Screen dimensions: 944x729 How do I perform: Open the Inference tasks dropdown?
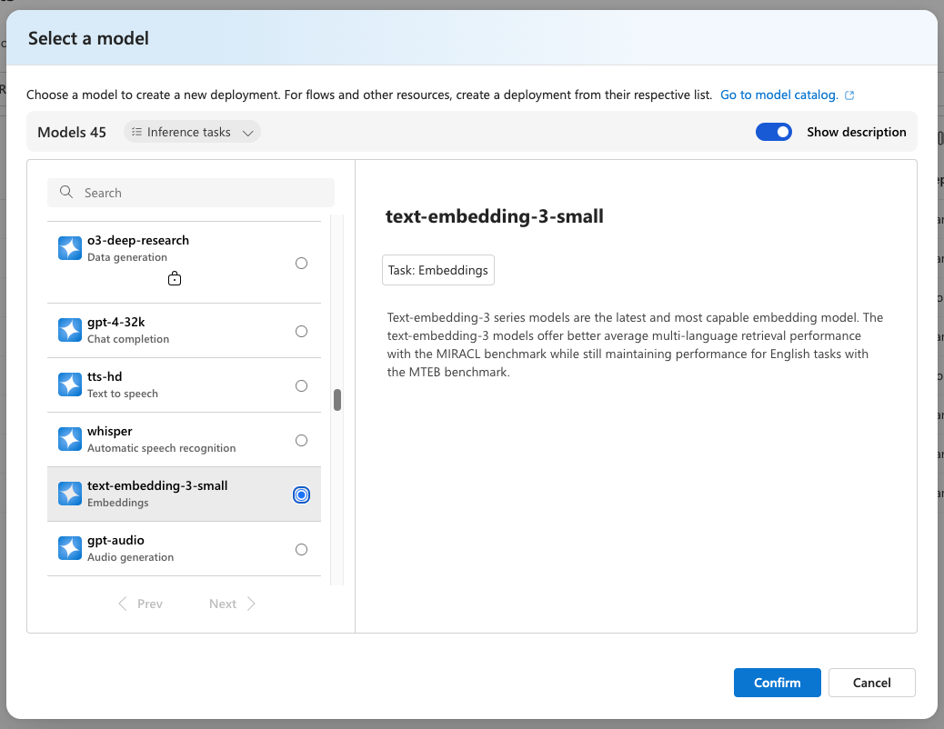tap(192, 132)
